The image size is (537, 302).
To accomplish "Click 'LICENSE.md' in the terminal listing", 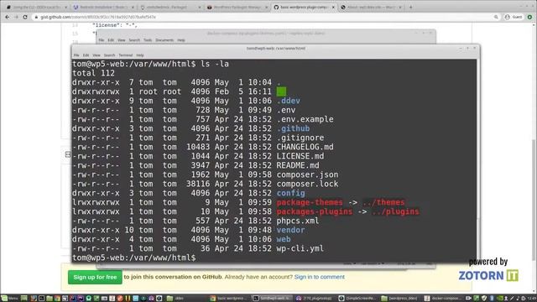I will (300, 156).
